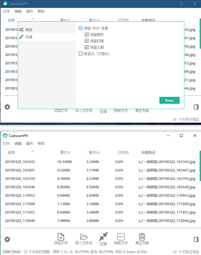
Task: Toggle the keep copyright checkbox
Action: point(87,34)
